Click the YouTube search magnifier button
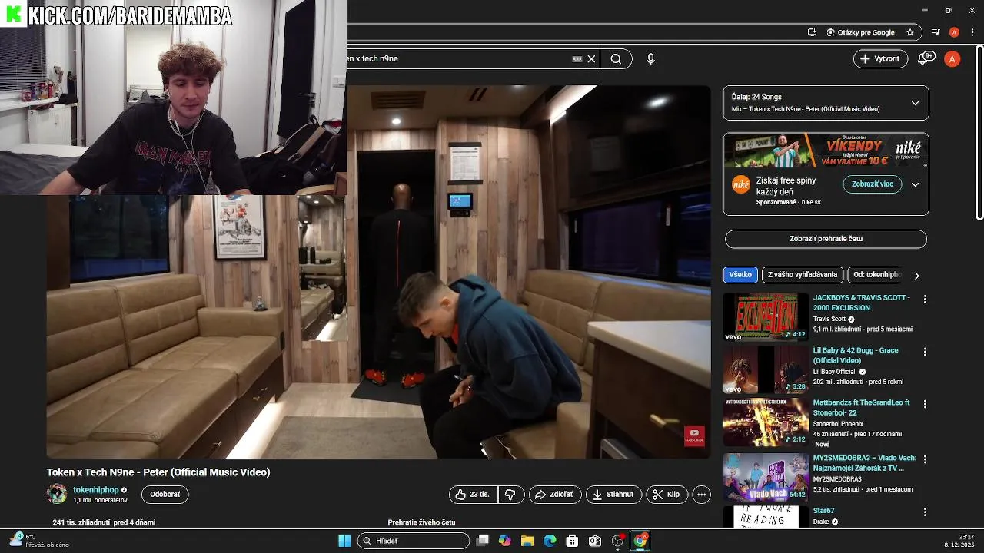The height and width of the screenshot is (553, 984). pyautogui.click(x=616, y=58)
